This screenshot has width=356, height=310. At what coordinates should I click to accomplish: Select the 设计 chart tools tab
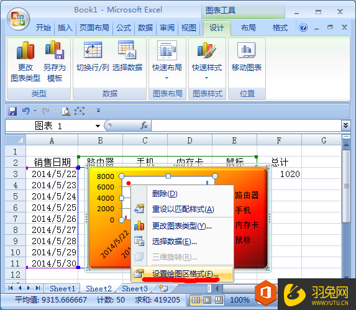point(217,28)
